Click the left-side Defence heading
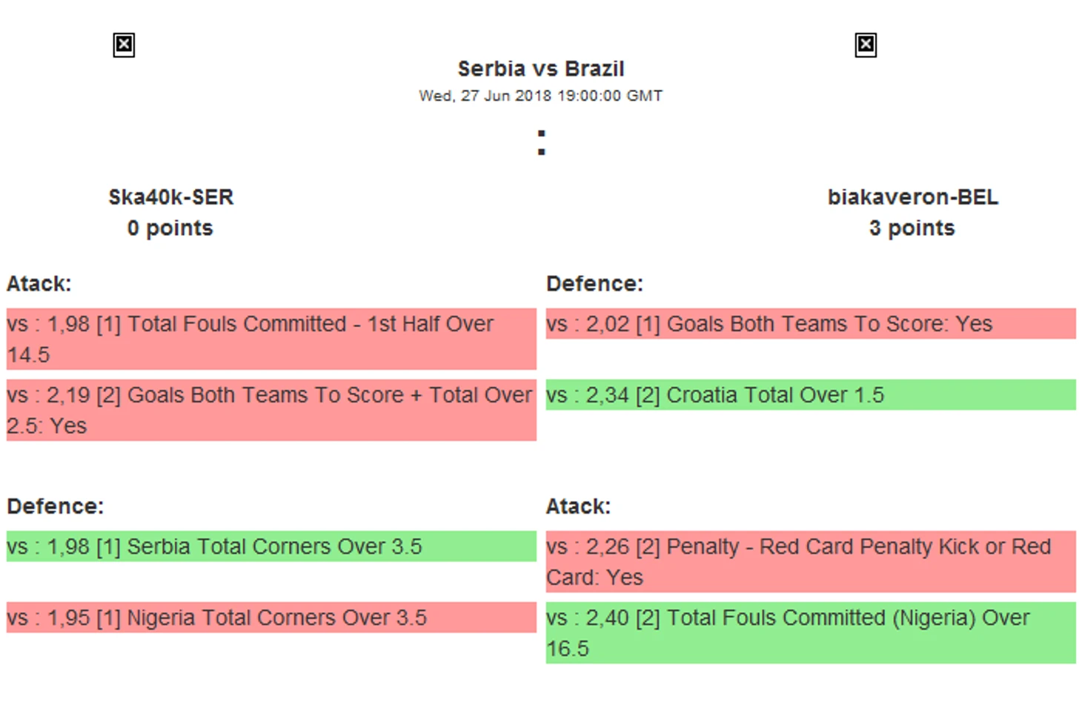Viewport: 1082px width, 711px height. [x=56, y=506]
